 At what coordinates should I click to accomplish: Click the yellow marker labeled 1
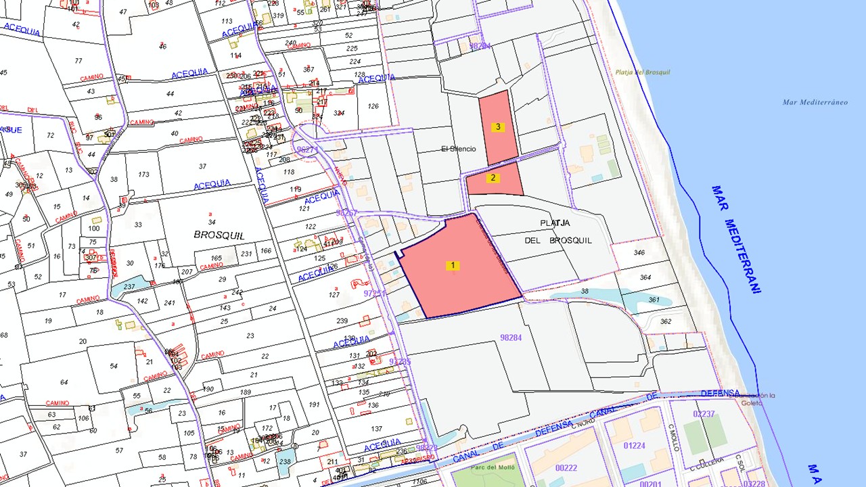[453, 265]
